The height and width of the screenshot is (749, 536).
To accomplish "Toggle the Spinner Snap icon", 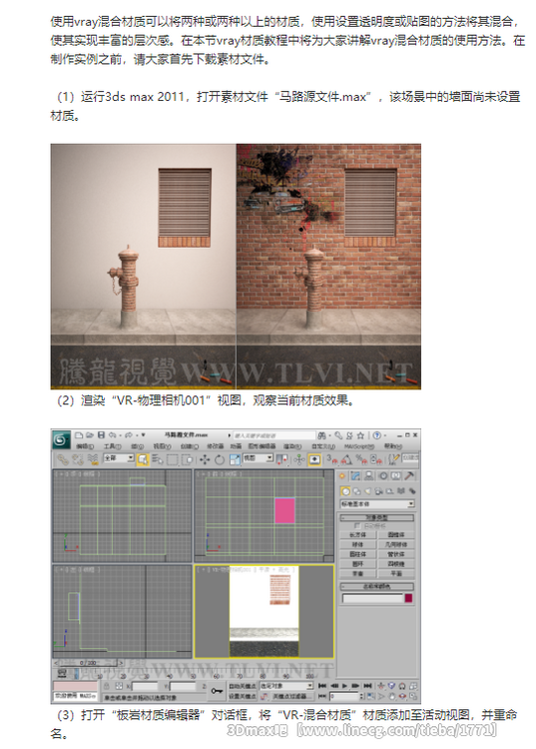I will coord(376,459).
